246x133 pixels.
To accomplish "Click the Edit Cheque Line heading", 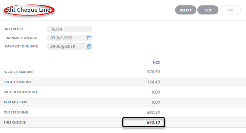I will 28,10.
